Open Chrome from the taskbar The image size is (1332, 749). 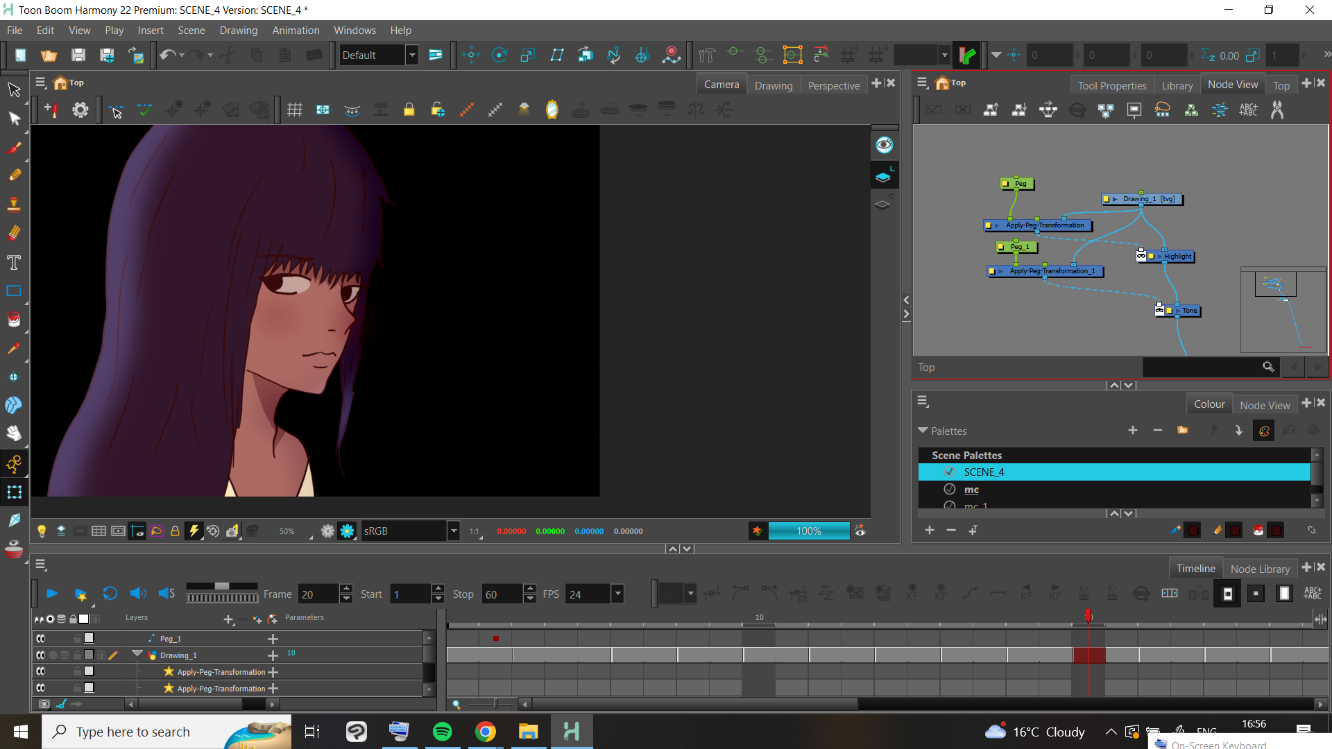point(486,732)
